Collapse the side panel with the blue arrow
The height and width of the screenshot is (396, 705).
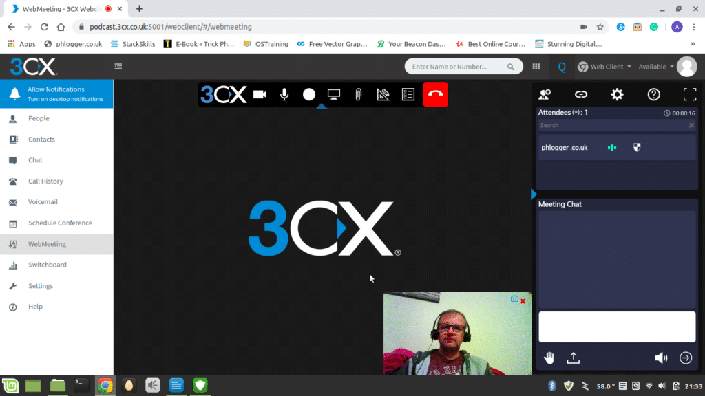click(x=534, y=195)
